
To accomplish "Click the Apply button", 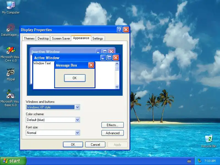I will pyautogui.click(x=117, y=145).
